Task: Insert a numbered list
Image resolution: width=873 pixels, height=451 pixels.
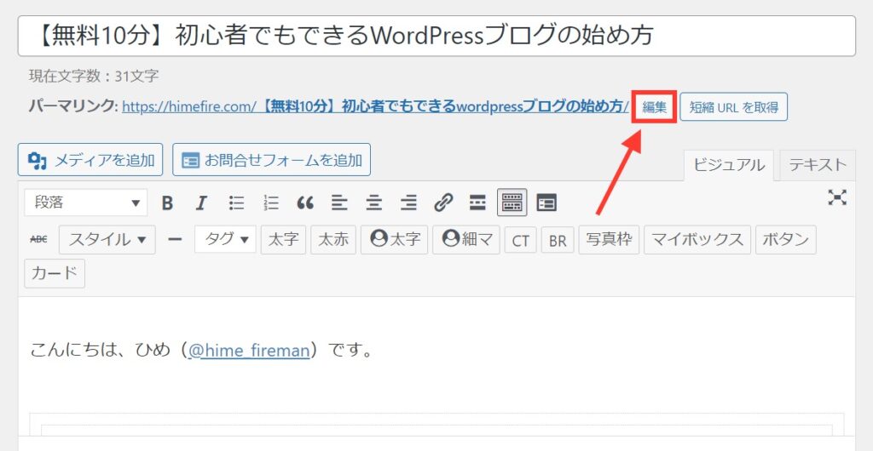Action: pyautogui.click(x=270, y=203)
